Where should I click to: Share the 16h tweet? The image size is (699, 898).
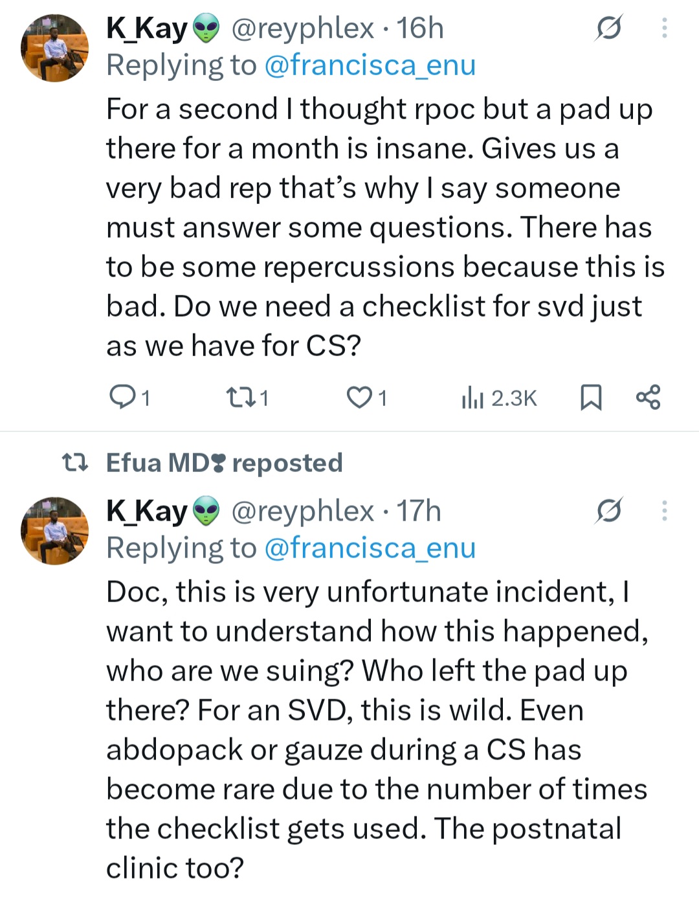(x=648, y=397)
